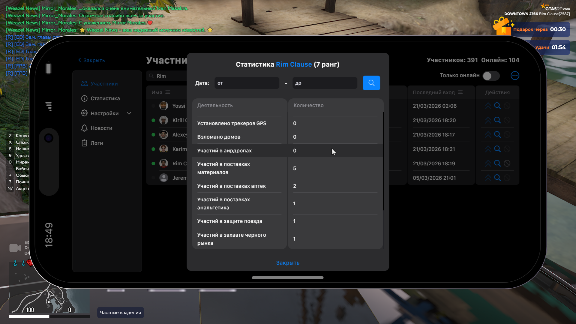The width and height of the screenshot is (576, 324).
Task: Click the ban icon in the 21/03/2026 18:19 row
Action: [507, 163]
